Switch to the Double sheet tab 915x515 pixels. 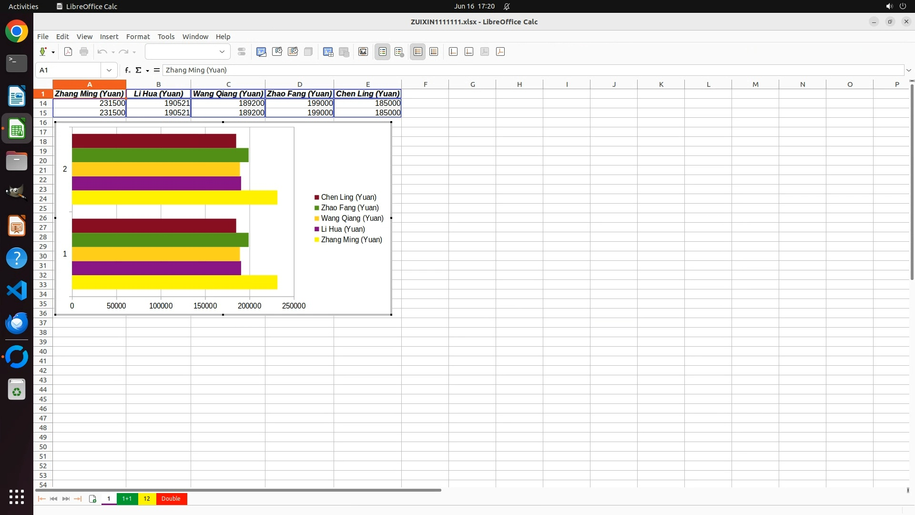(171, 499)
